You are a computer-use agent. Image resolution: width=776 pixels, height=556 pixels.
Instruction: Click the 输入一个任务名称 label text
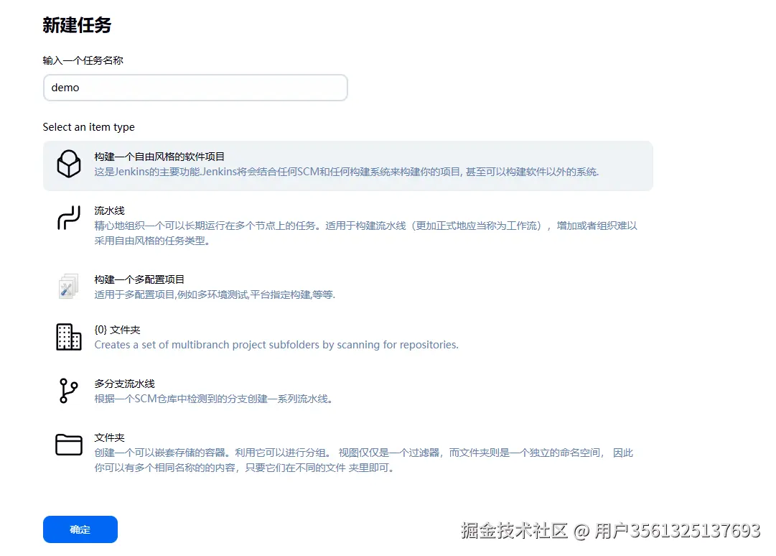[83, 60]
